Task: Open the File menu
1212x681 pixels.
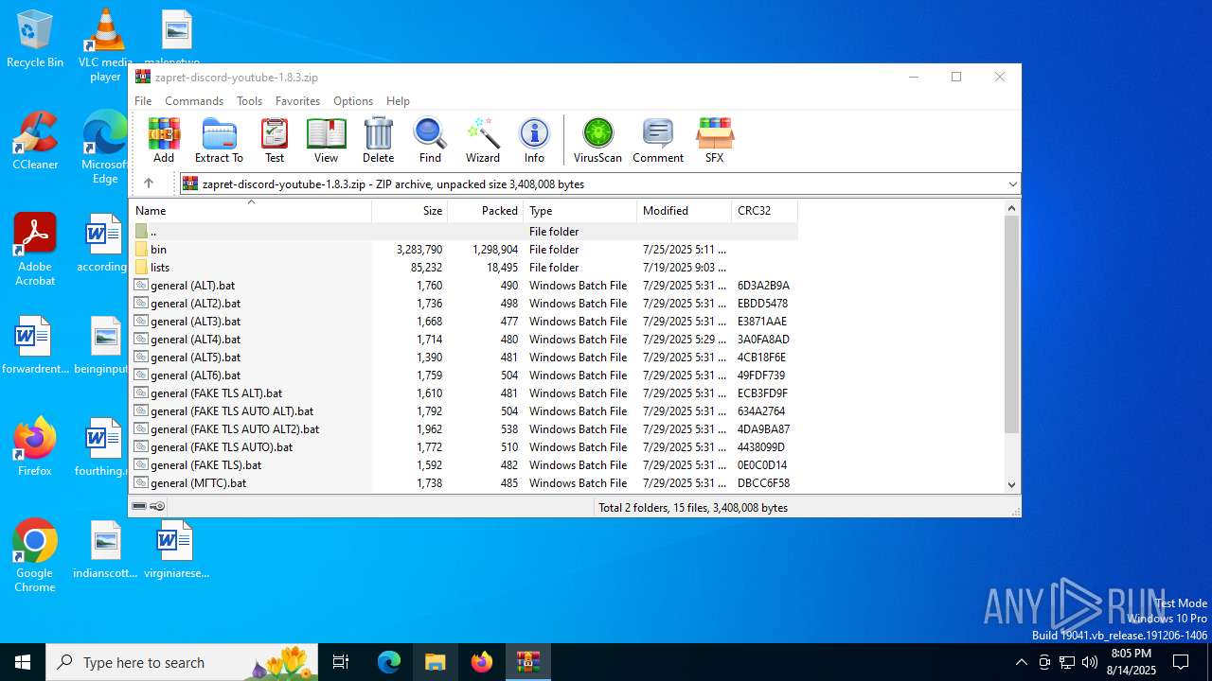Action: pos(143,100)
